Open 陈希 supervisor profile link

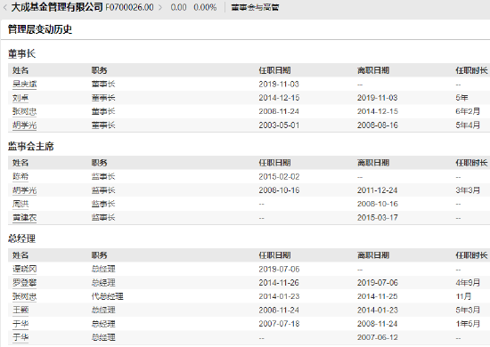[x=20, y=176]
